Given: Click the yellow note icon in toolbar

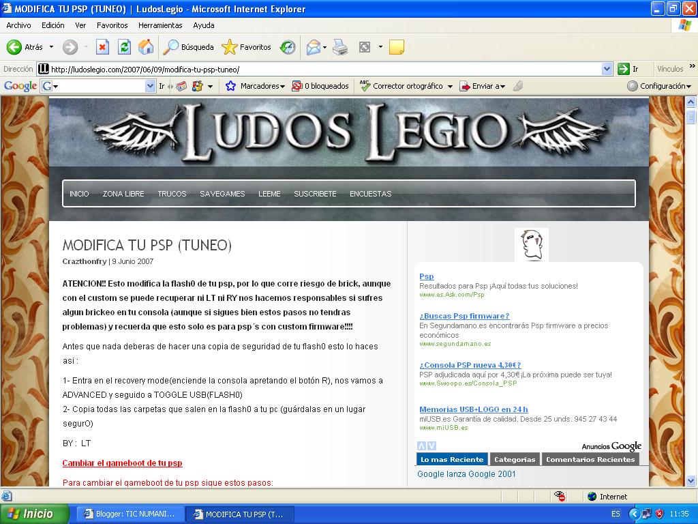Looking at the screenshot, I should click(396, 47).
